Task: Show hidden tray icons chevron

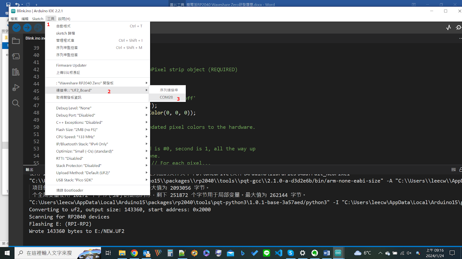Action: (380, 253)
